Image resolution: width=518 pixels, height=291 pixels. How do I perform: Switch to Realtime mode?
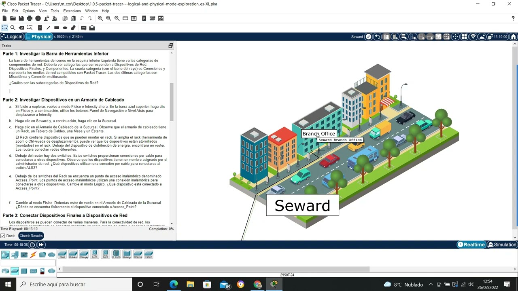[471, 245]
